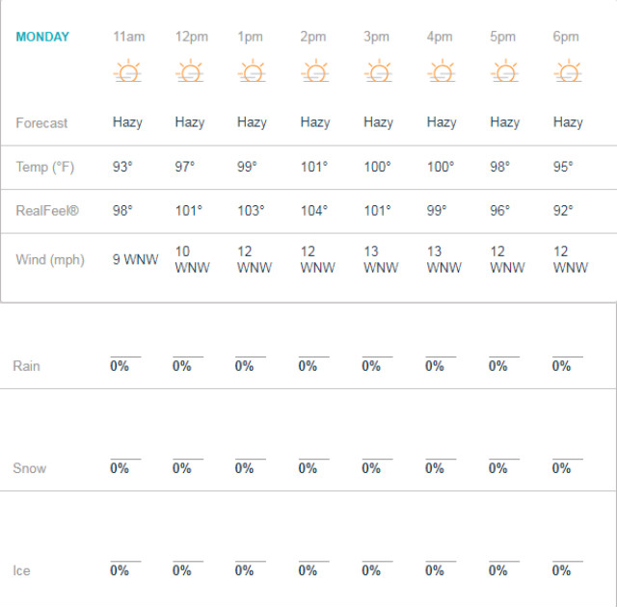Viewport: 617px width, 607px height.
Task: Click the hazy sun icon for 6pm
Action: point(568,70)
